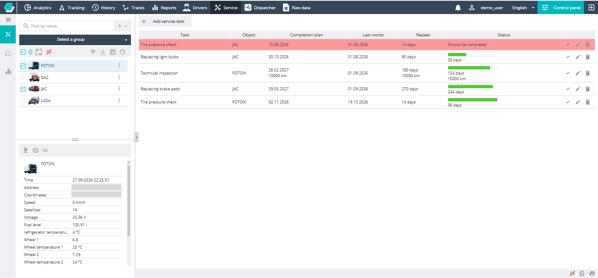
Task: Click the export file icon at bottom right
Action: coord(582,273)
